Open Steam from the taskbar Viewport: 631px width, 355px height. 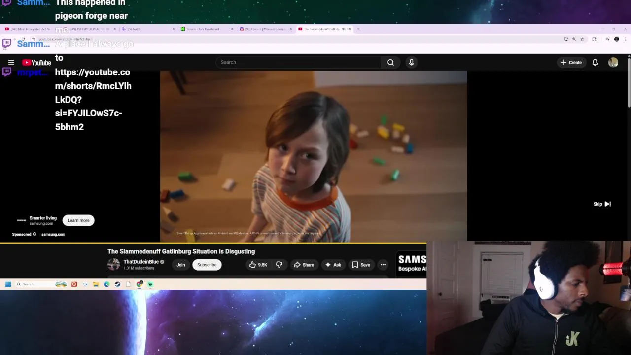117,284
